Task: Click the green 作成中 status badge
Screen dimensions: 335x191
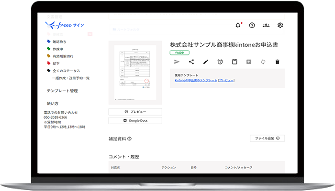Action: coord(179,53)
